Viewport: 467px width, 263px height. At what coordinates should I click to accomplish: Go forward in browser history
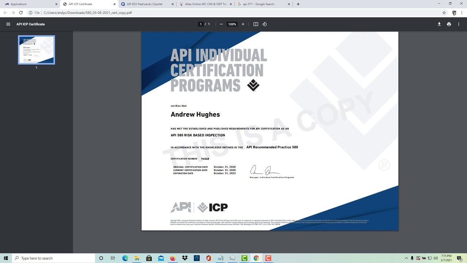pyautogui.click(x=13, y=12)
